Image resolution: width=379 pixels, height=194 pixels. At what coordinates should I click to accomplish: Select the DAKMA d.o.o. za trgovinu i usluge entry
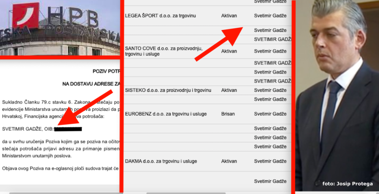click(x=161, y=161)
